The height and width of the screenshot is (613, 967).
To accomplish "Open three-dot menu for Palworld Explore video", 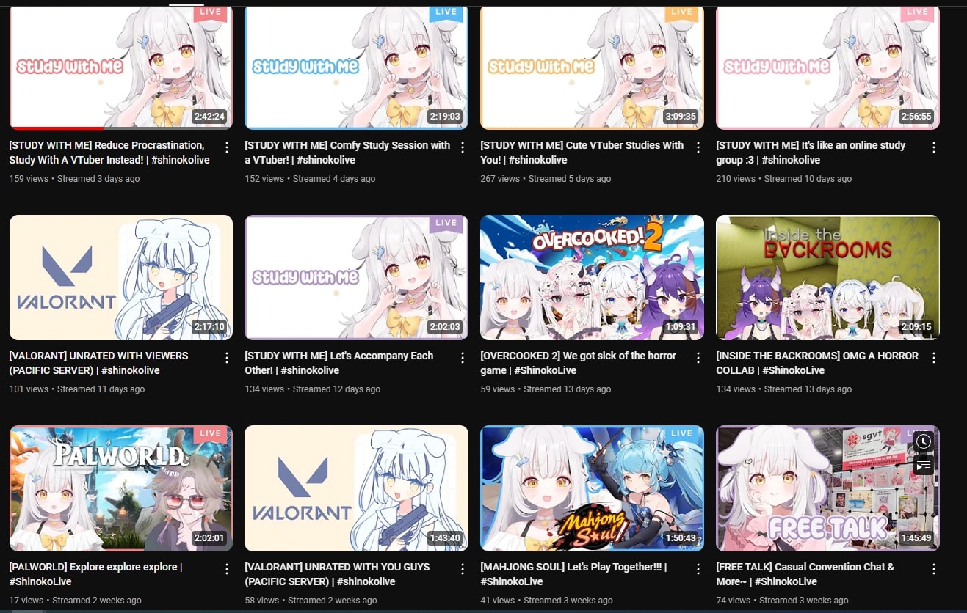I will (227, 569).
